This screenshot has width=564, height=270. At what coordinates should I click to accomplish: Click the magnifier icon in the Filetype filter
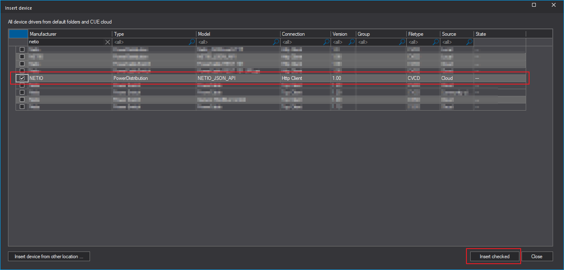(x=436, y=42)
